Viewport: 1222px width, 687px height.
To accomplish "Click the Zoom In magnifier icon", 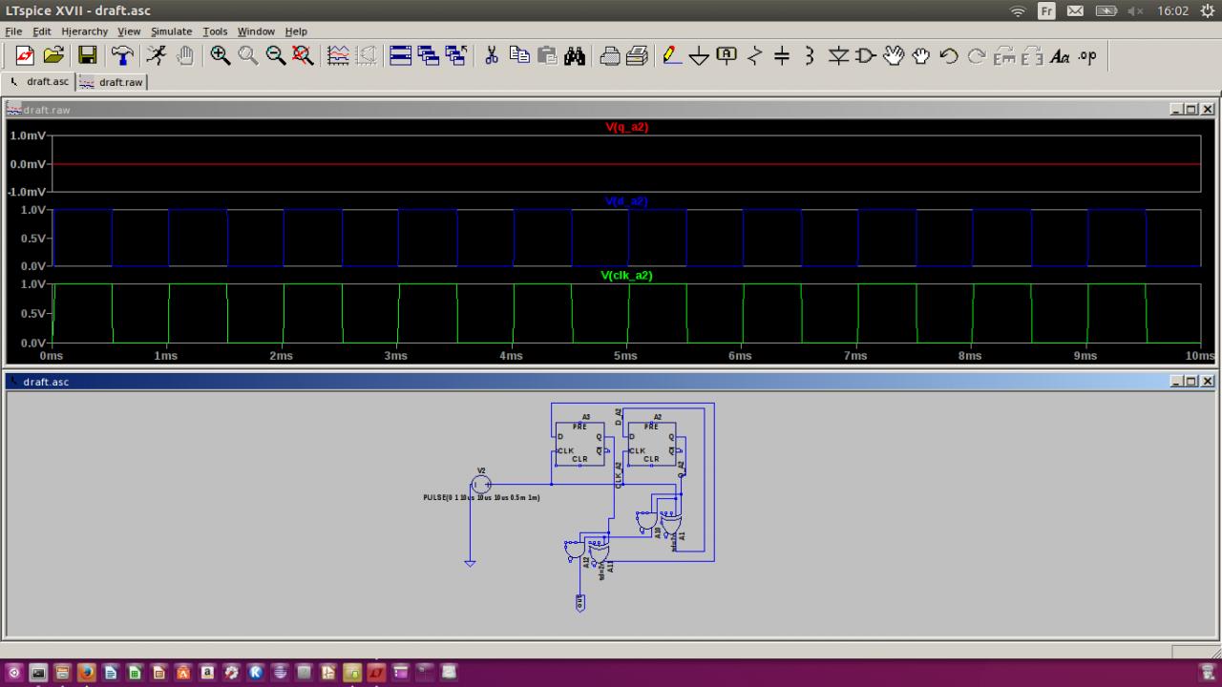I will click(x=221, y=56).
